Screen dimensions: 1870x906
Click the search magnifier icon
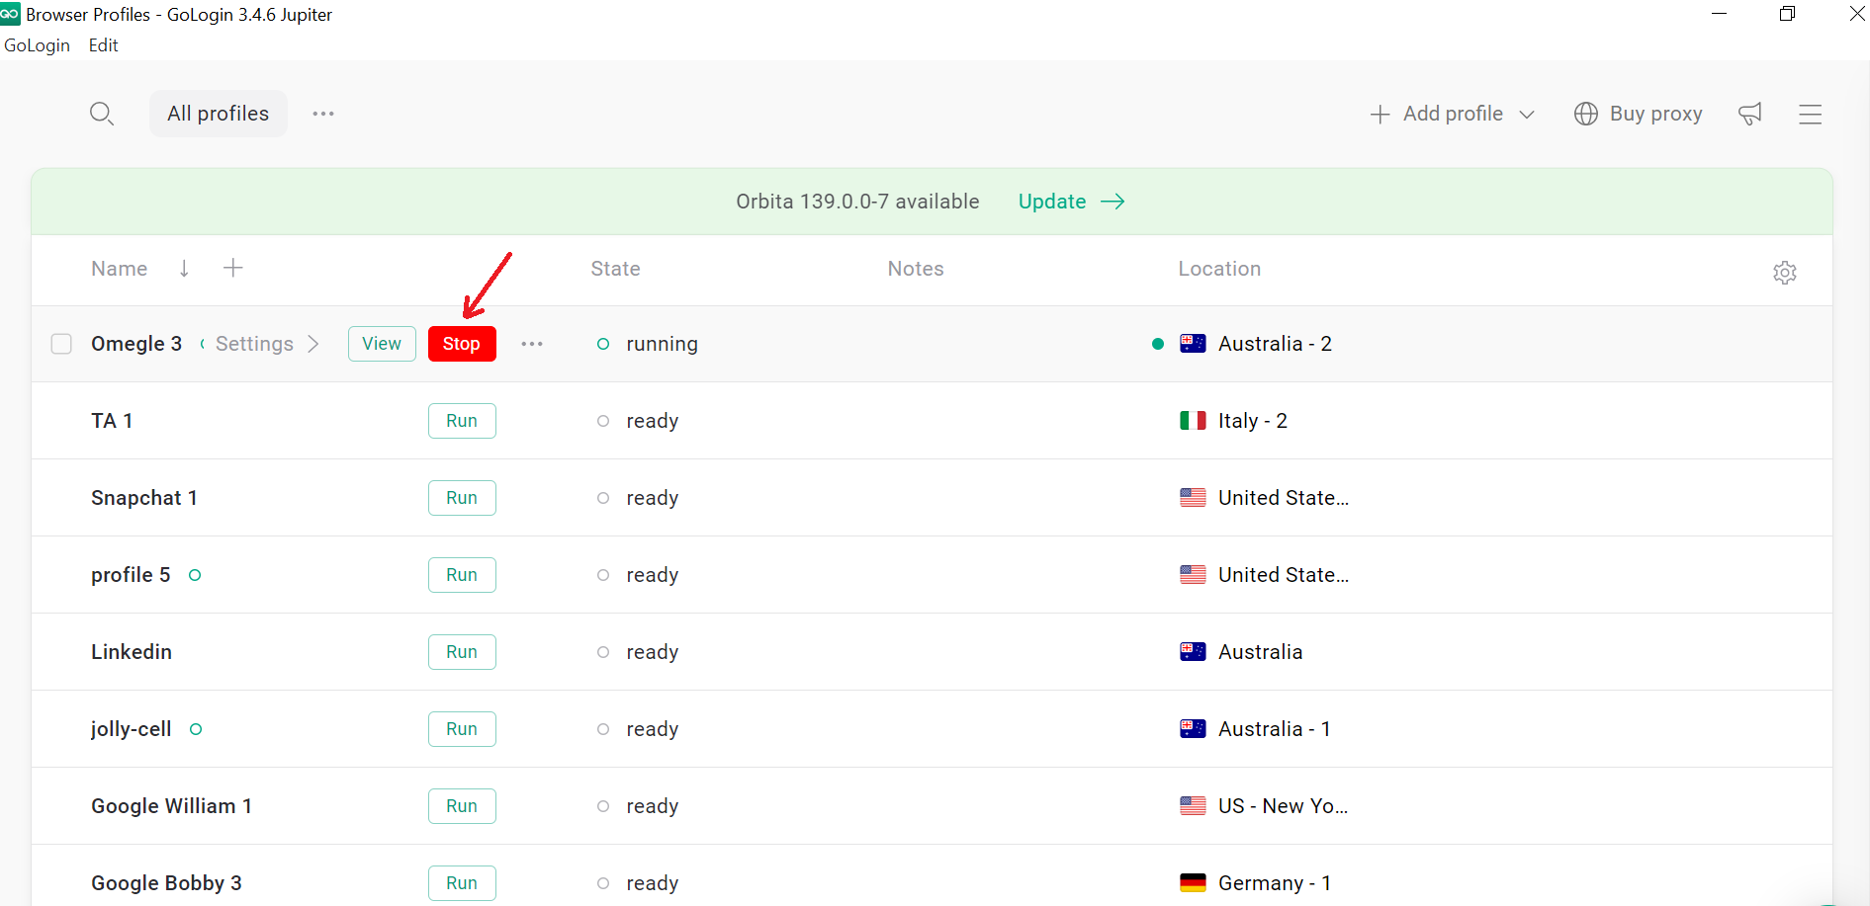click(x=101, y=114)
